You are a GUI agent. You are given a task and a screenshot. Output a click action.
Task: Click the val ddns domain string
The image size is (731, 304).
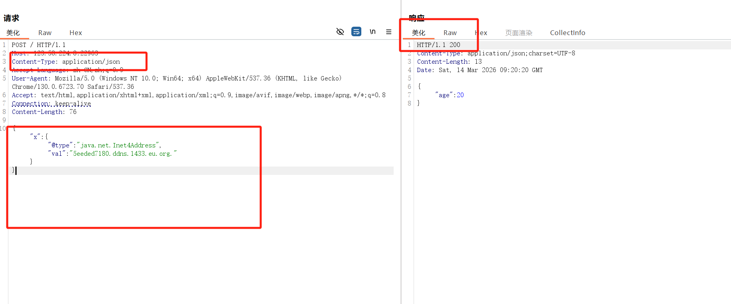(x=123, y=154)
